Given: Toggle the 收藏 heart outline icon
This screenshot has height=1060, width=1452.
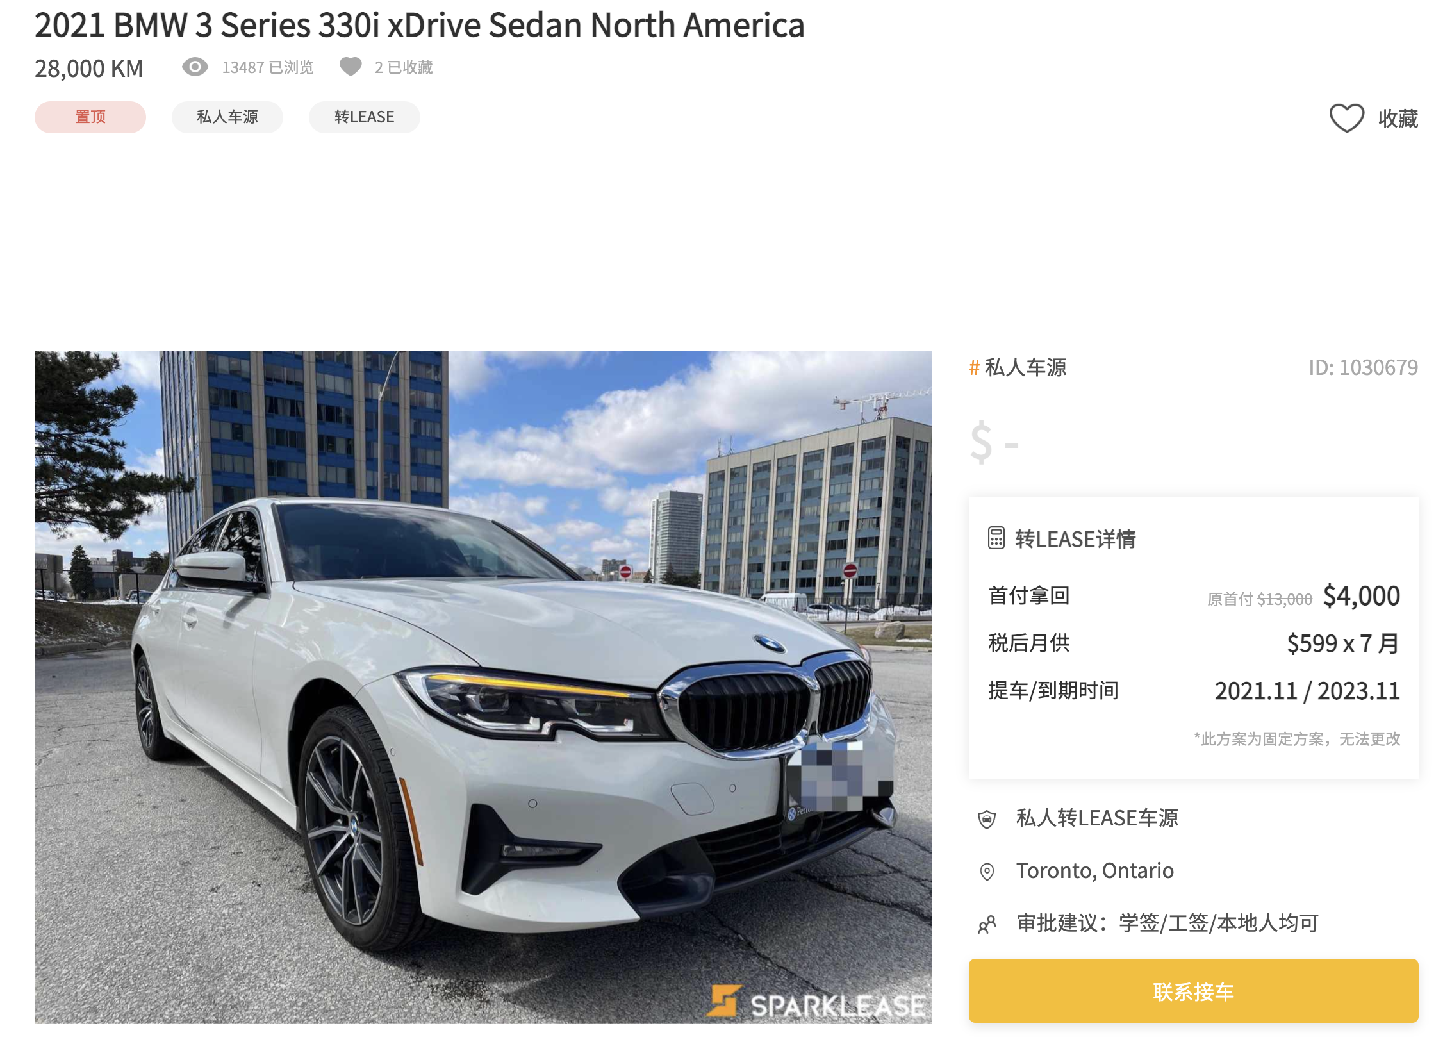Looking at the screenshot, I should click(1346, 118).
